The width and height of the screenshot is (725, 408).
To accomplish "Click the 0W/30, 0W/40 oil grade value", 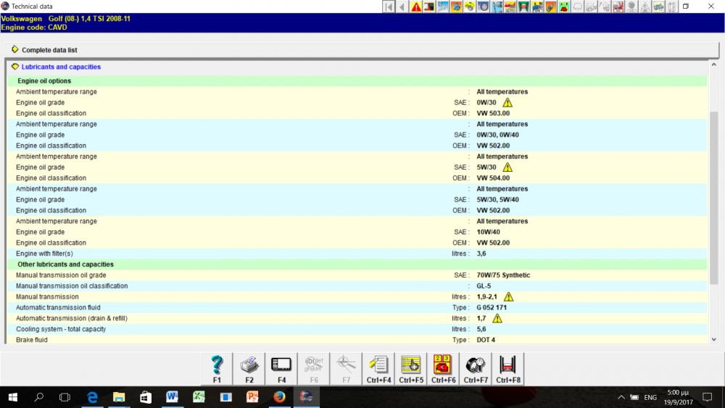I will pyautogui.click(x=497, y=135).
